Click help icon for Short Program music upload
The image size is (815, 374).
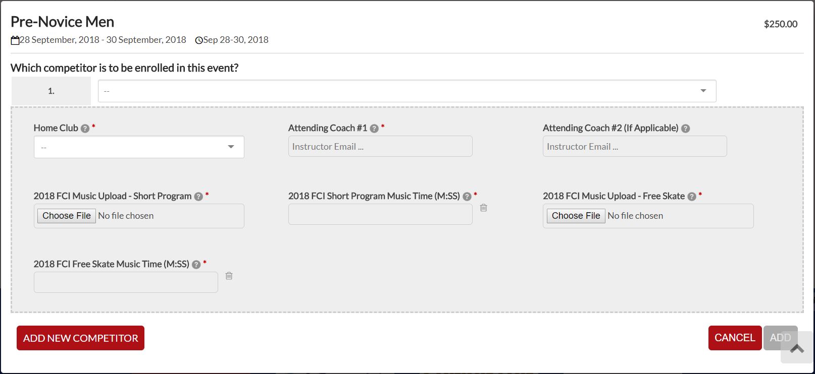click(x=198, y=197)
